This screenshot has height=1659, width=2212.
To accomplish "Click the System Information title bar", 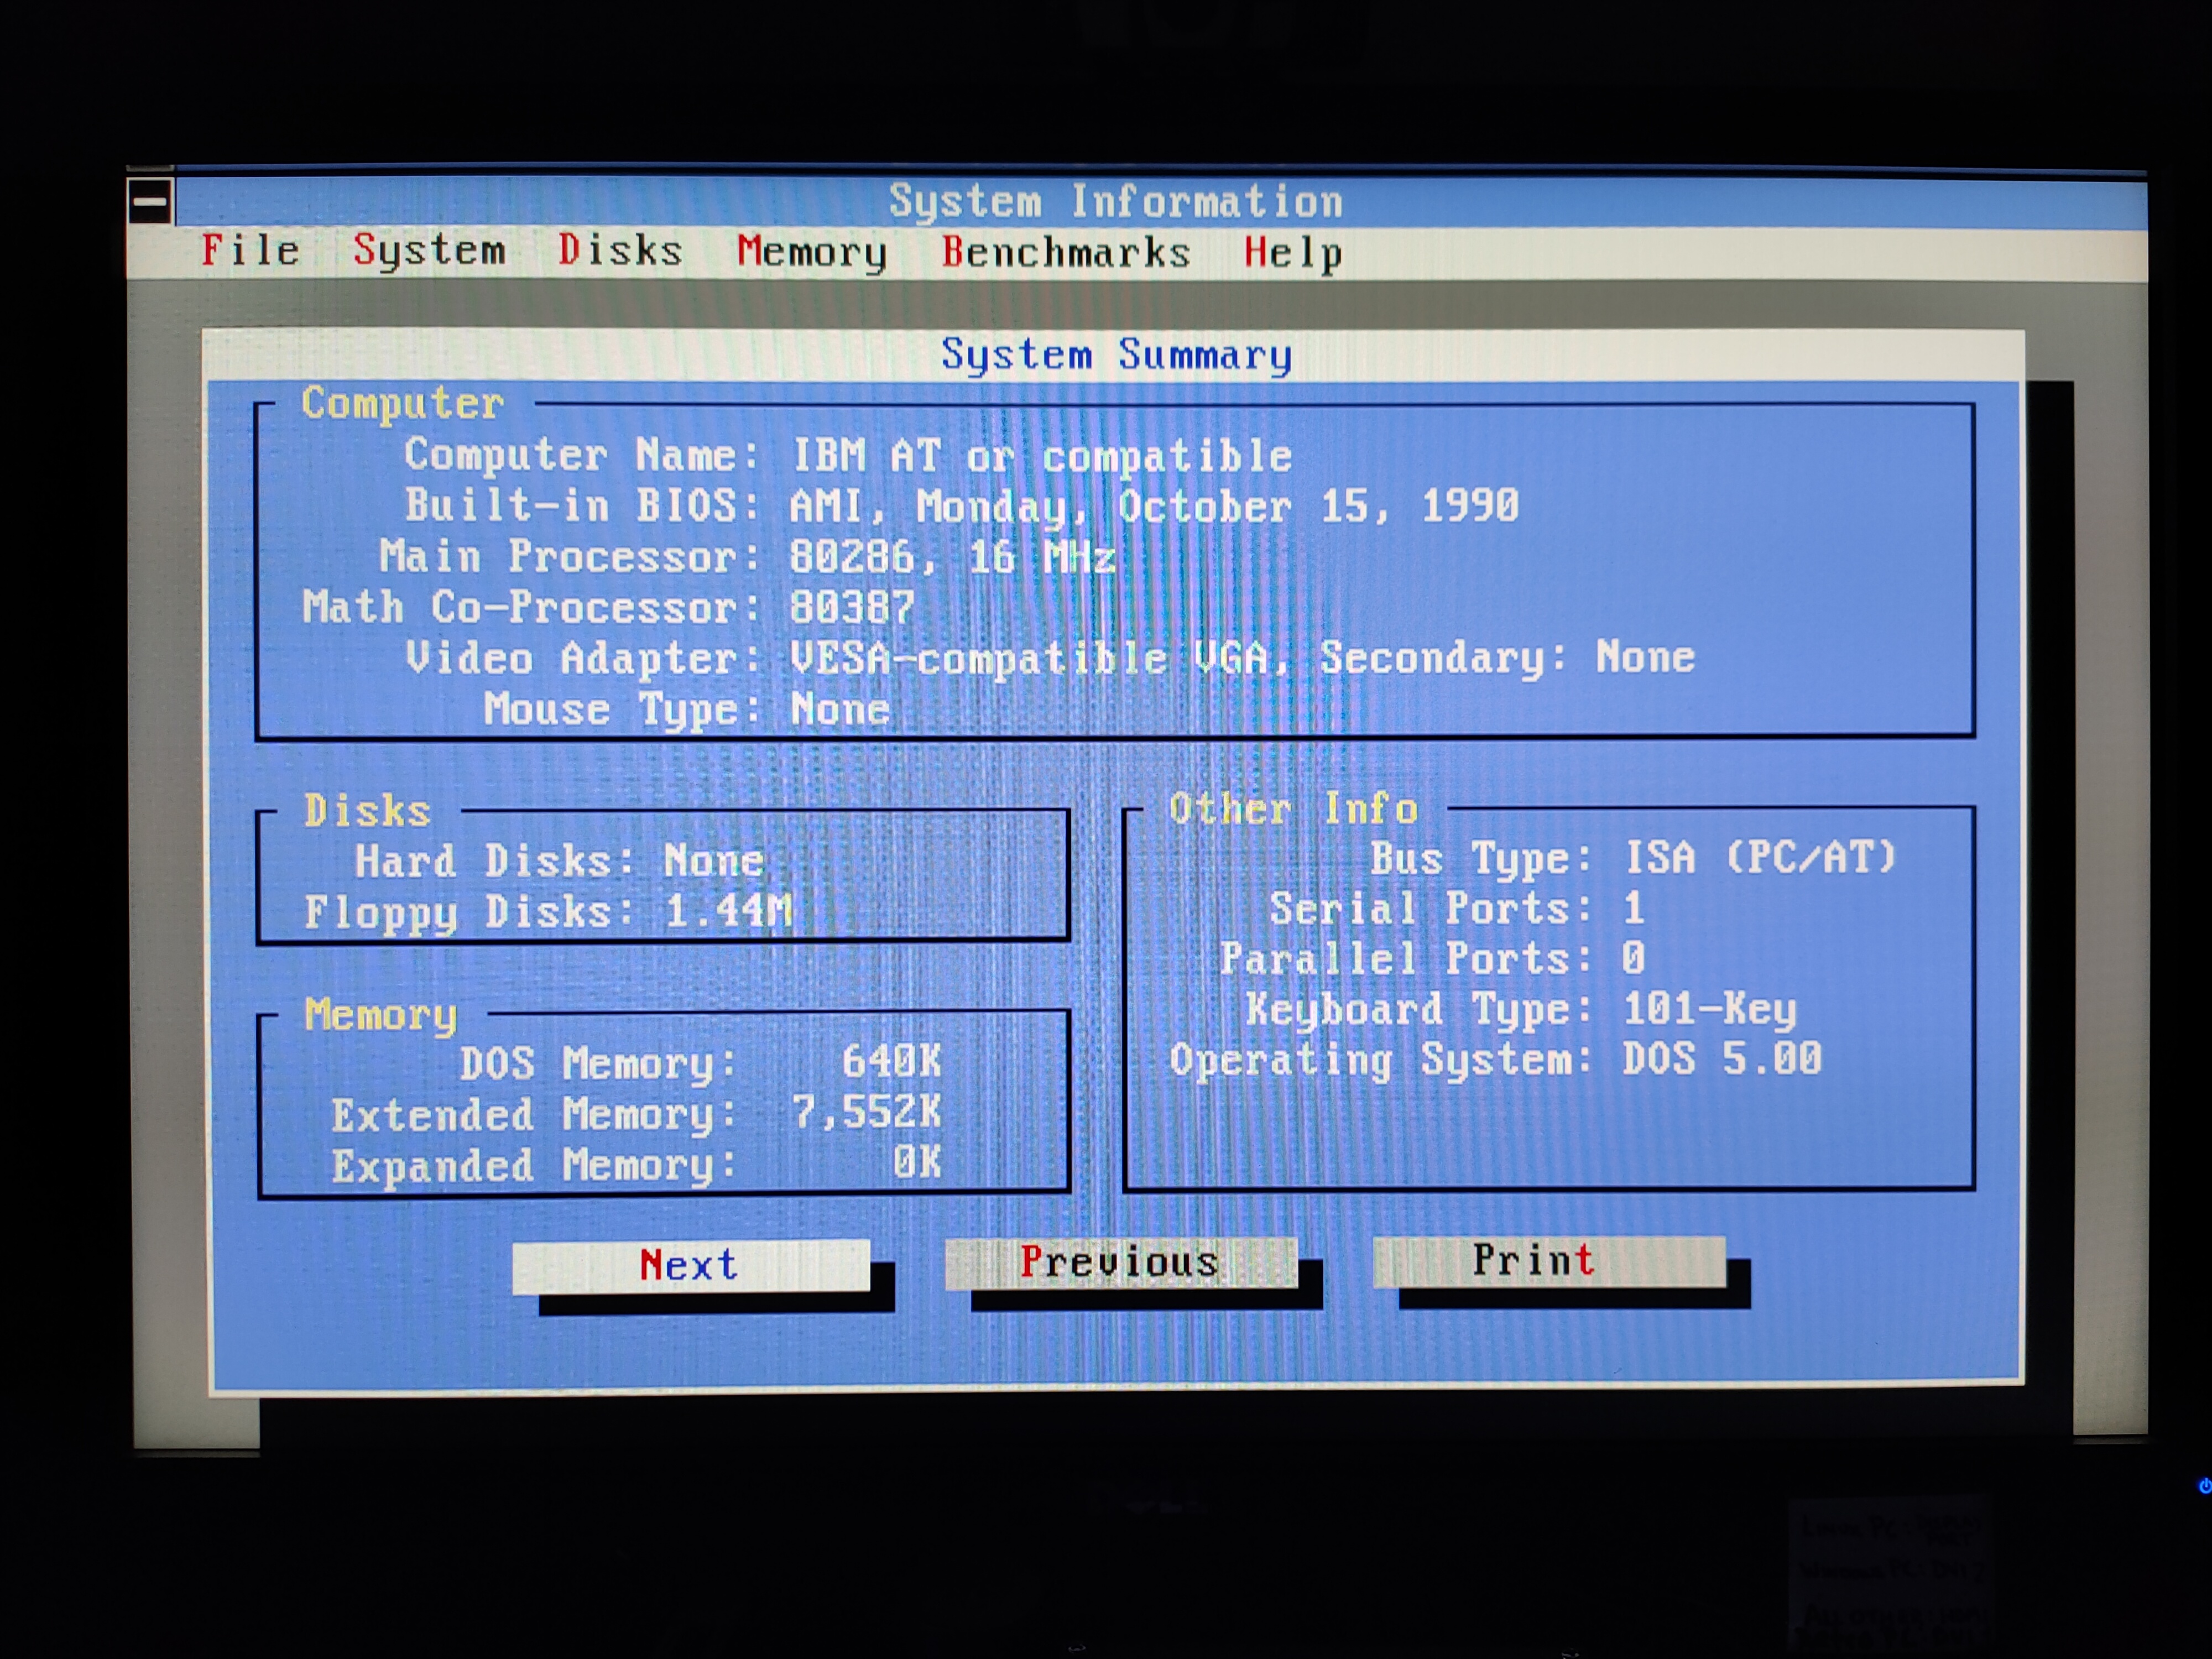I will 1115,202.
